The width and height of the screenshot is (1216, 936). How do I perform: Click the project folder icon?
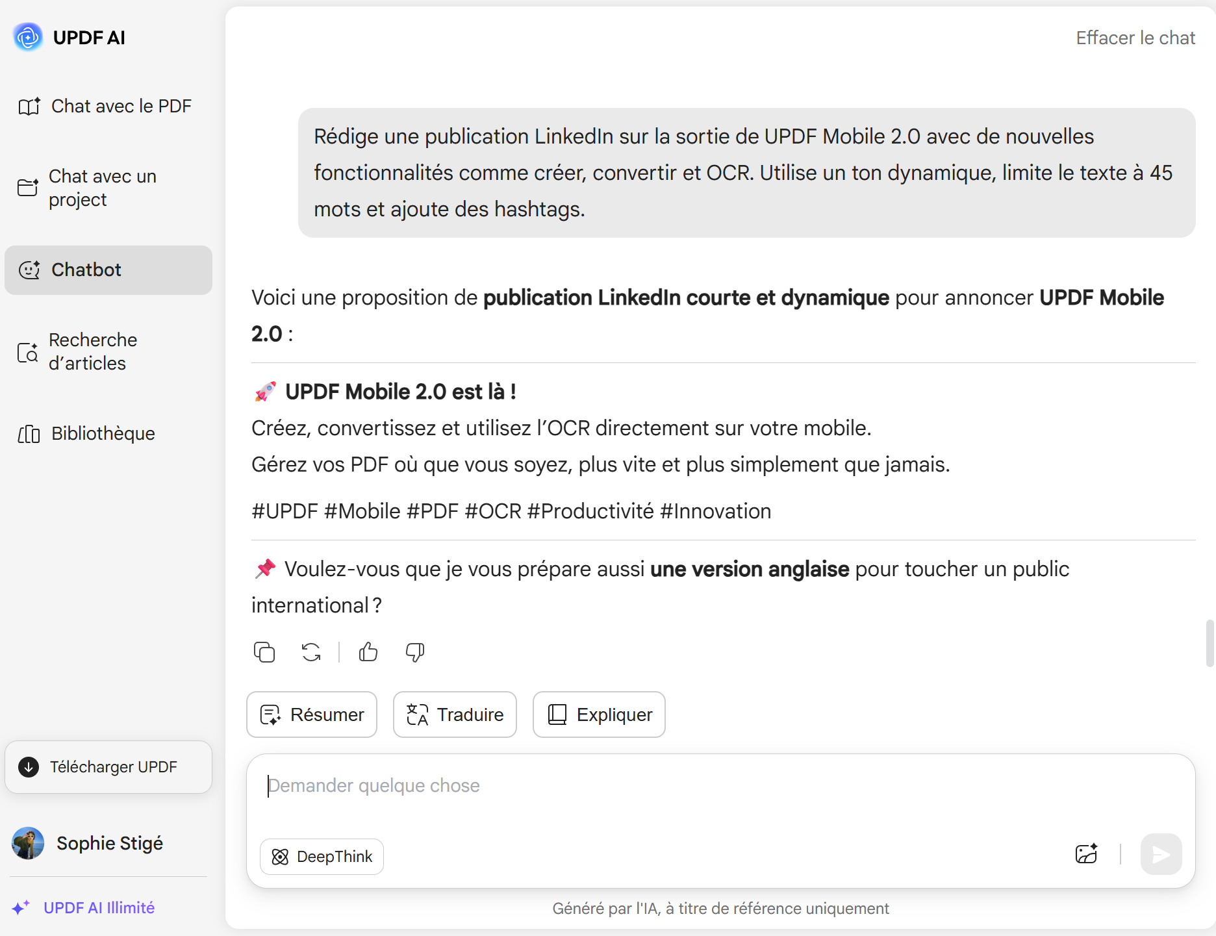(x=27, y=188)
